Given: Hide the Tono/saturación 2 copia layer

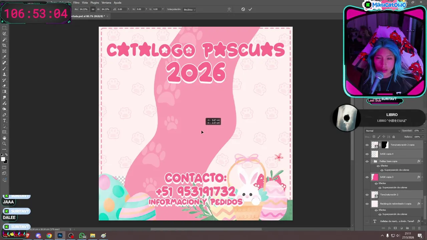Looking at the screenshot, I should pyautogui.click(x=367, y=145).
